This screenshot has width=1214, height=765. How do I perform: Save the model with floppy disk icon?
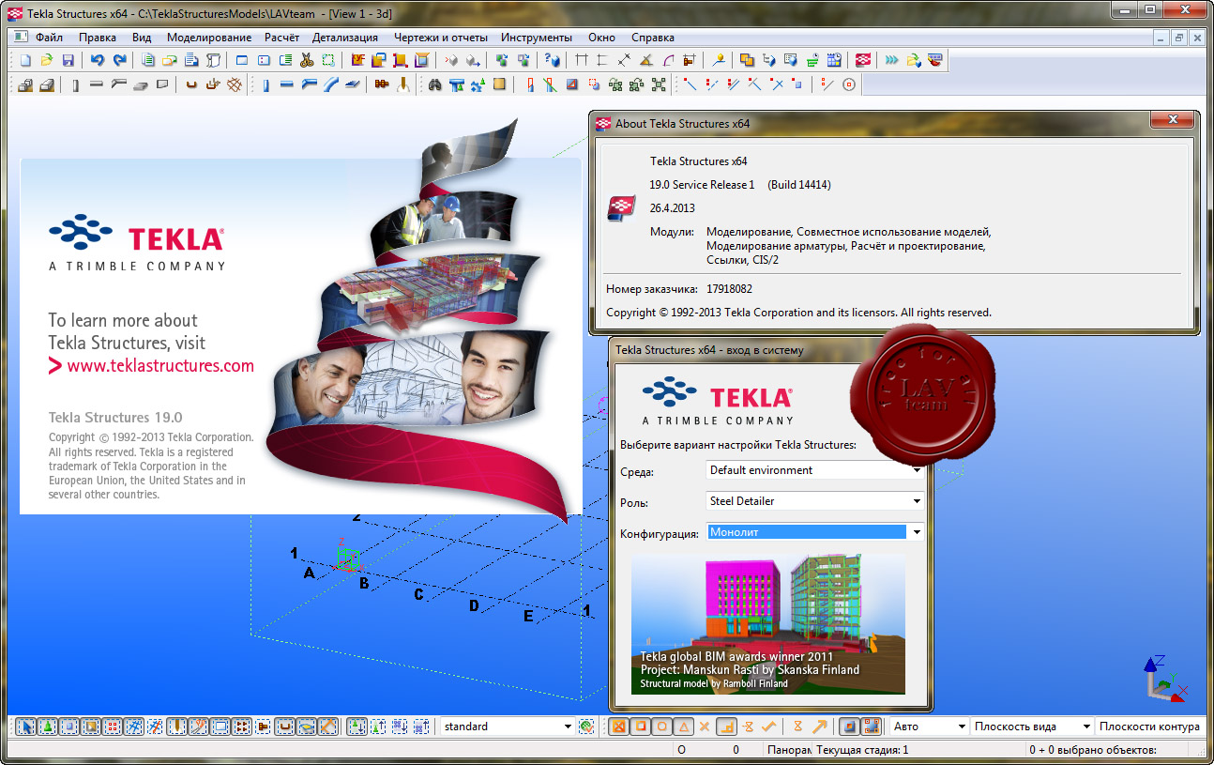68,60
